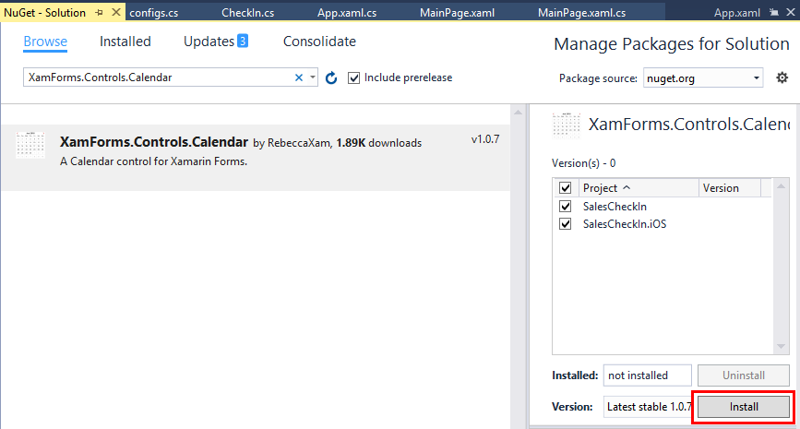800x429 pixels.
Task: Uncheck the SalesCheckIn project
Action: (565, 206)
